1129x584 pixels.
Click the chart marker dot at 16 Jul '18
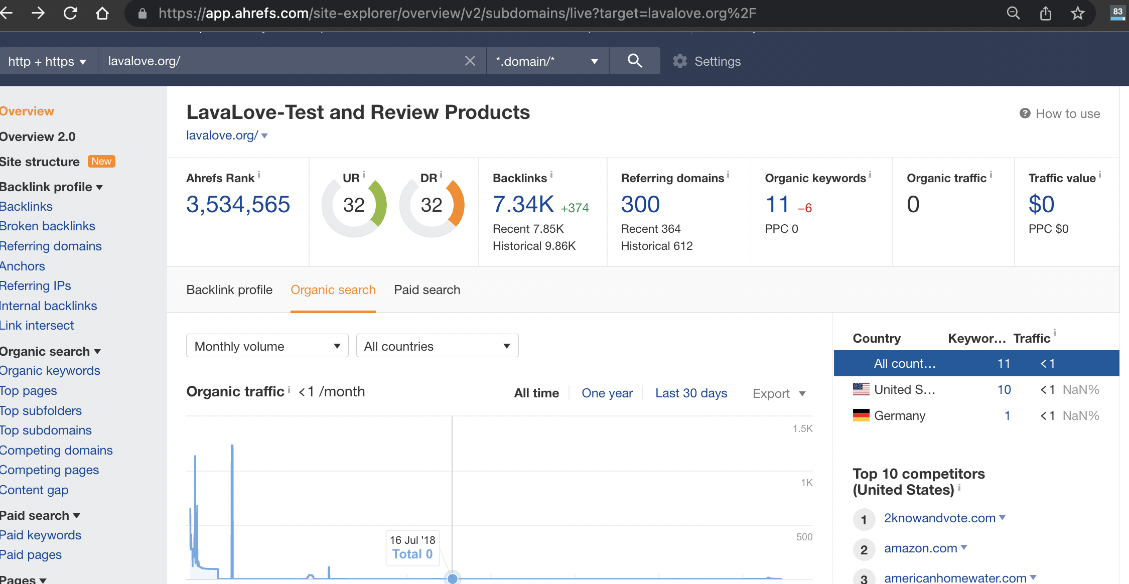pos(453,578)
